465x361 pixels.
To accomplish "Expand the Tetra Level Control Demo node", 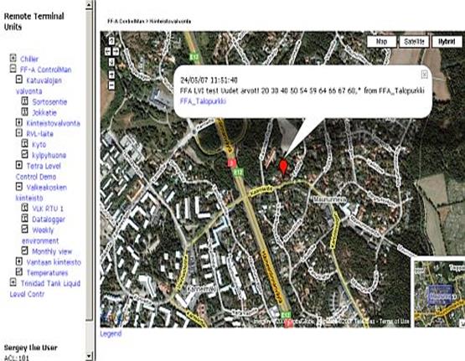I will tap(19, 165).
